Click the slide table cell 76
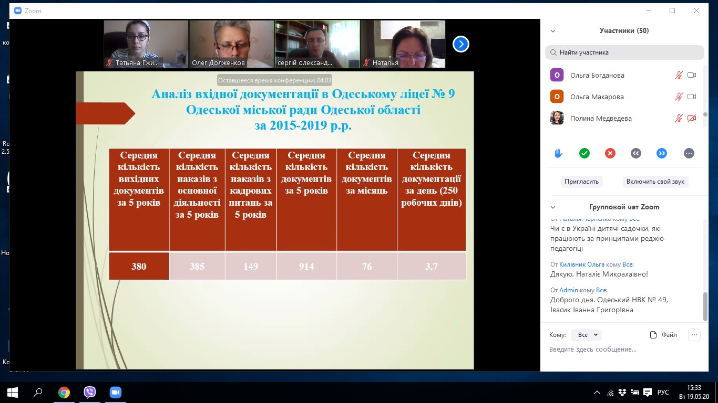The image size is (718, 403). (367, 266)
